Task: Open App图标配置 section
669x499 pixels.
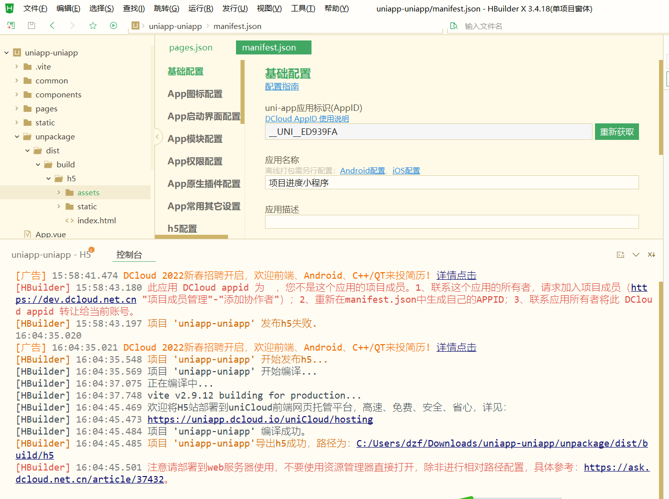Action: tap(195, 94)
